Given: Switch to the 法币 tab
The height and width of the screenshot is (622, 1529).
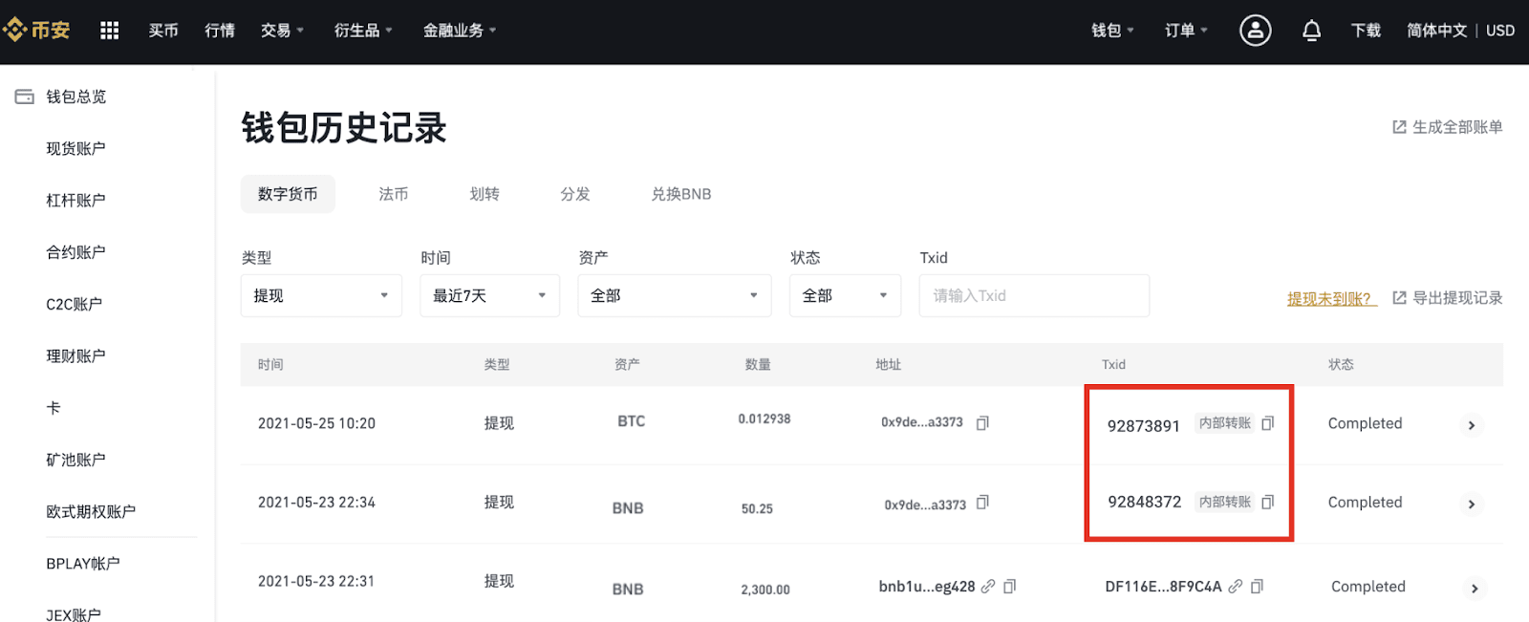Looking at the screenshot, I should coord(393,194).
